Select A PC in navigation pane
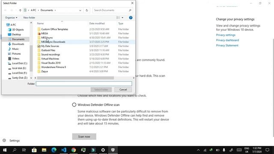 [x=13, y=25]
